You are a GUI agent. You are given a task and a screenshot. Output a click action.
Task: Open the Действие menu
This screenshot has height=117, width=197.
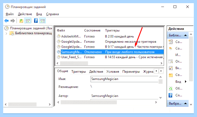25,14
